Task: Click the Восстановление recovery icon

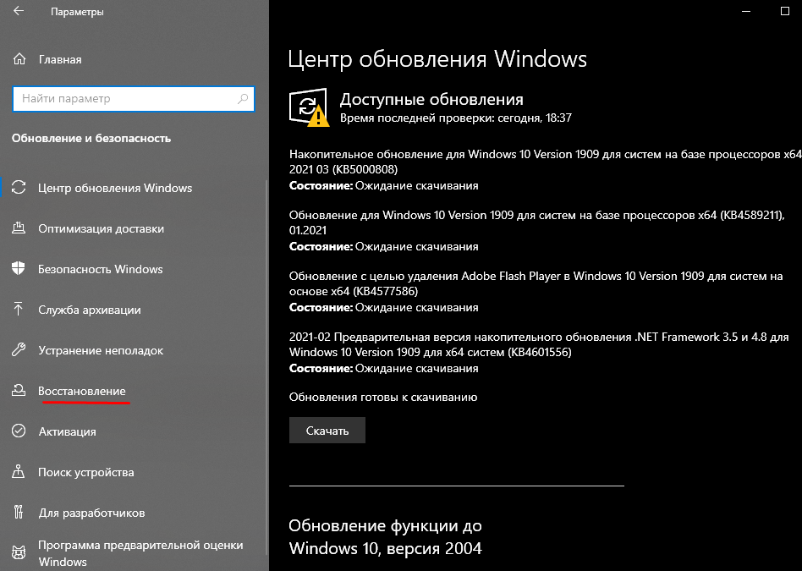Action: pyautogui.click(x=19, y=391)
